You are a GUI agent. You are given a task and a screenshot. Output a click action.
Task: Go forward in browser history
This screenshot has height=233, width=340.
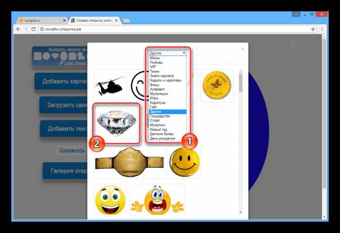tap(26, 29)
